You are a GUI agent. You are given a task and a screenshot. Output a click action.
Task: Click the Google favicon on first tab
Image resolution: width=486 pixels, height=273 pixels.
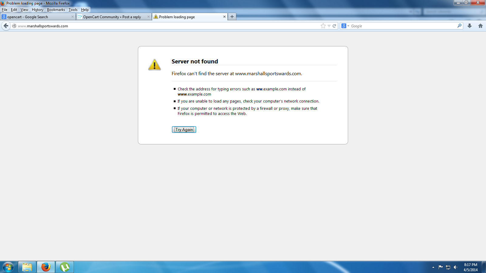4,17
